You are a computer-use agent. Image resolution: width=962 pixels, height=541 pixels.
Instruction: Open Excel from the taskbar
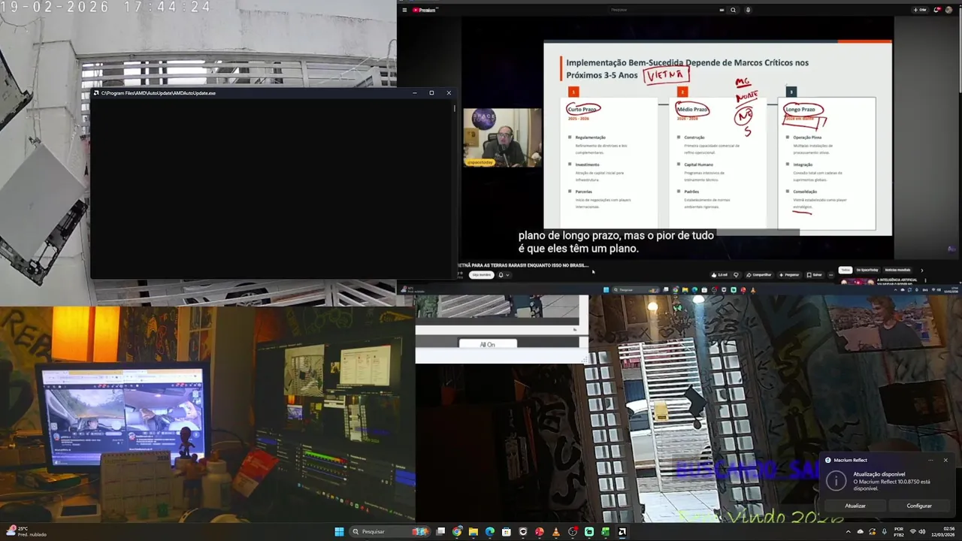tap(605, 532)
